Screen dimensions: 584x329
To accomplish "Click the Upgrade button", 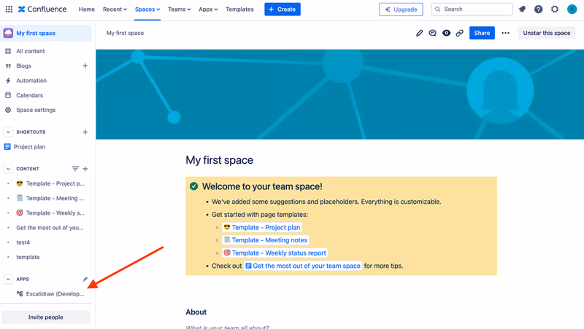I will click(x=401, y=9).
